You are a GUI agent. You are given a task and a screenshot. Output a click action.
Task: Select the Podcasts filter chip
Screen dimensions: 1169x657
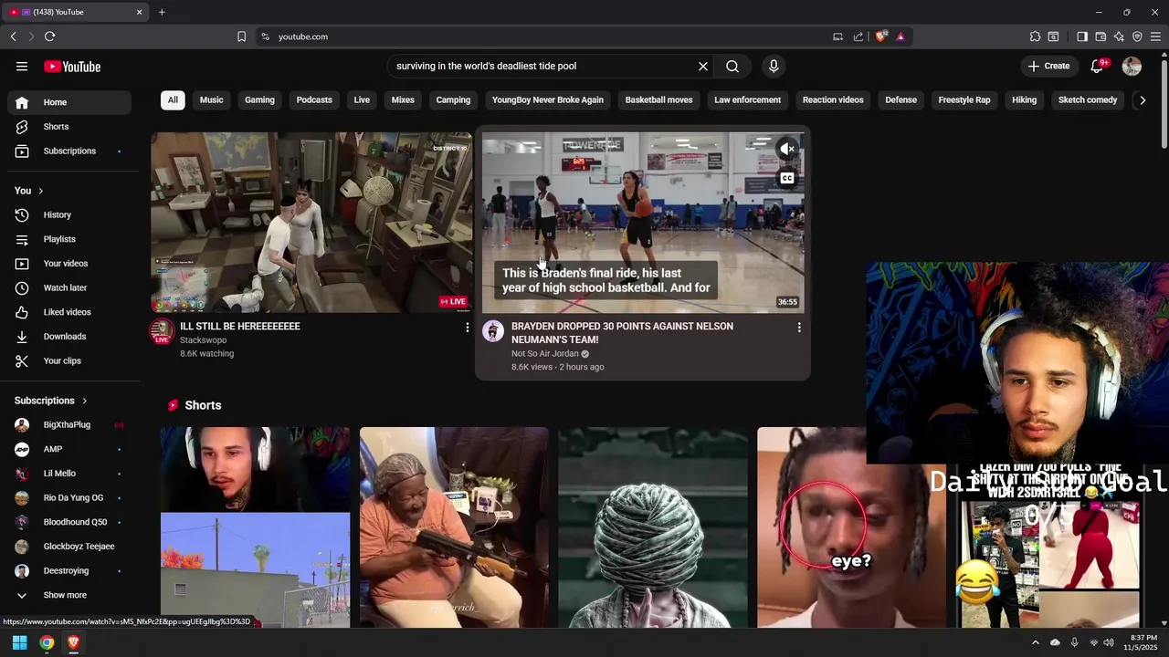tap(314, 100)
